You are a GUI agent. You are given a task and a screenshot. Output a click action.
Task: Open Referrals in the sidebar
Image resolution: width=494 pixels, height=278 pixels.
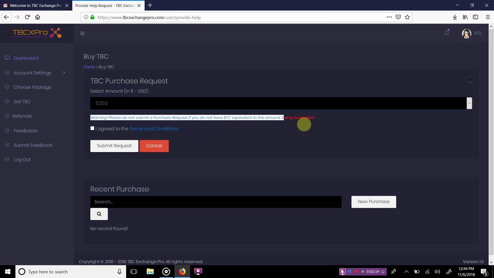click(22, 116)
